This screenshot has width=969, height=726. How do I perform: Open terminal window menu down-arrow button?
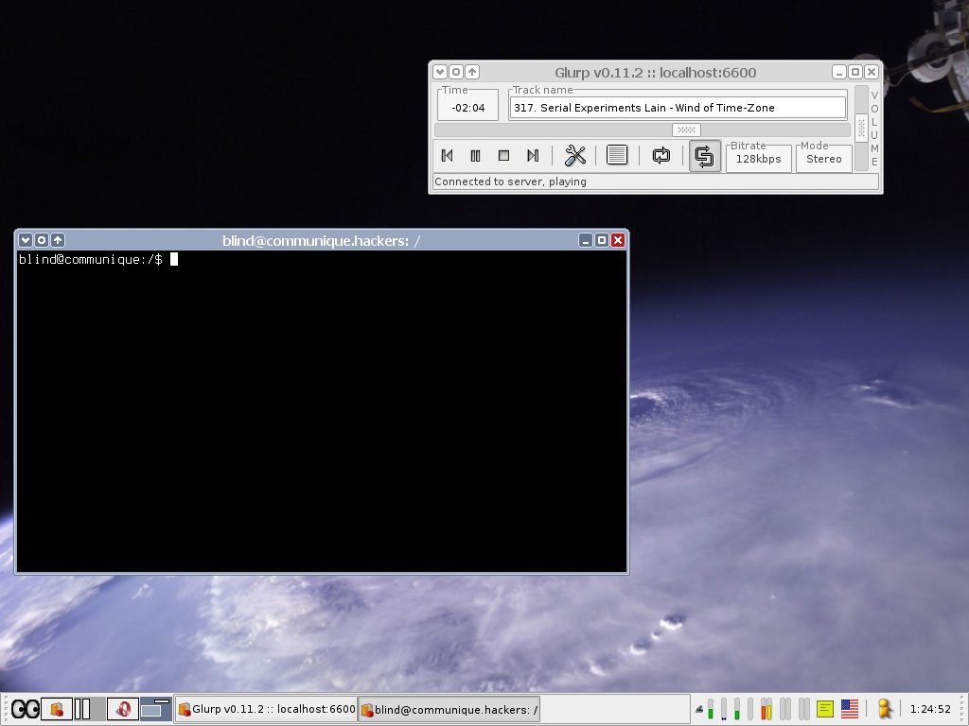pyautogui.click(x=26, y=239)
